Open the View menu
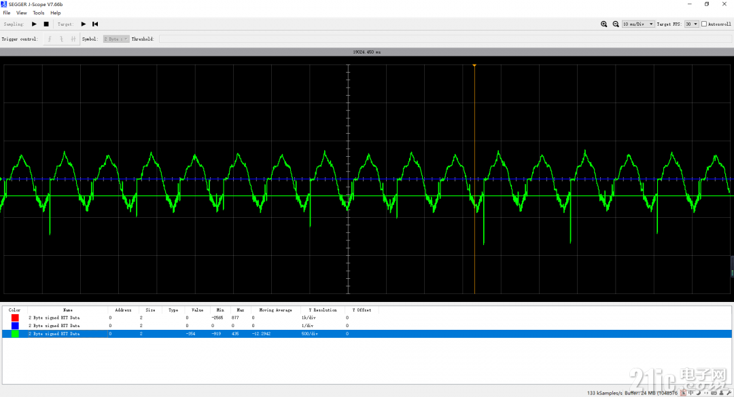Image resolution: width=734 pixels, height=397 pixels. [22, 13]
